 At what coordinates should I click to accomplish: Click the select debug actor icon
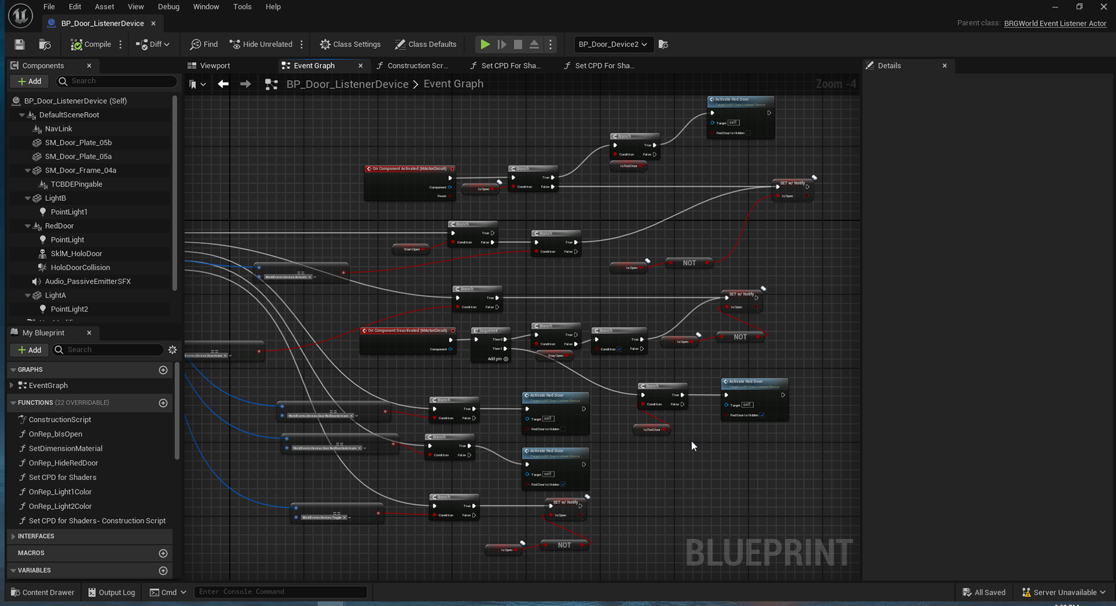coord(663,45)
